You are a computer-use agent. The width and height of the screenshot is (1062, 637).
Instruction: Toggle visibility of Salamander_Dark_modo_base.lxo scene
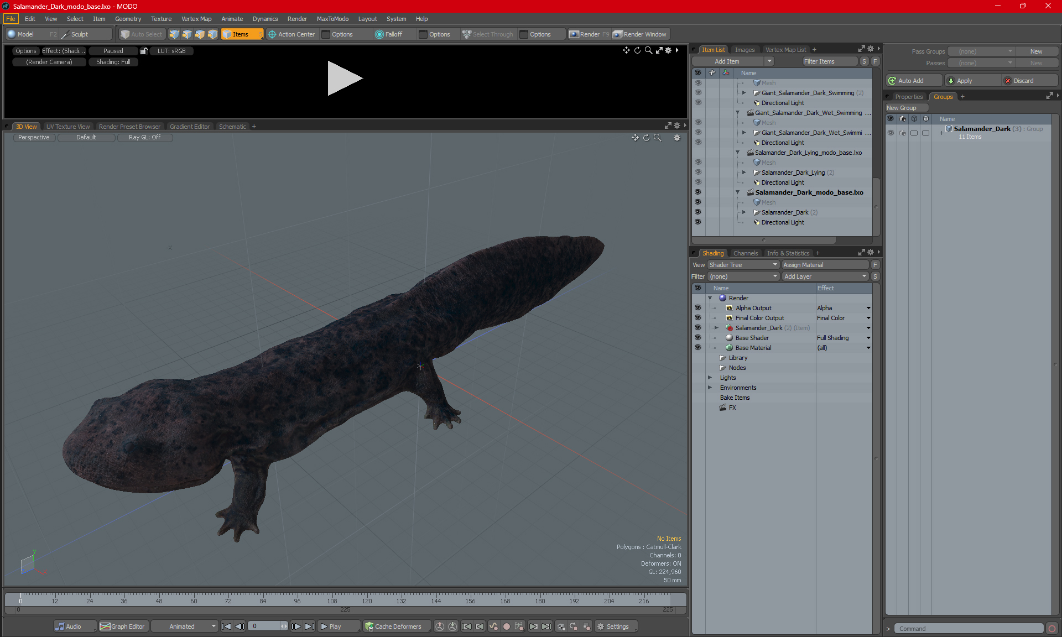click(697, 192)
